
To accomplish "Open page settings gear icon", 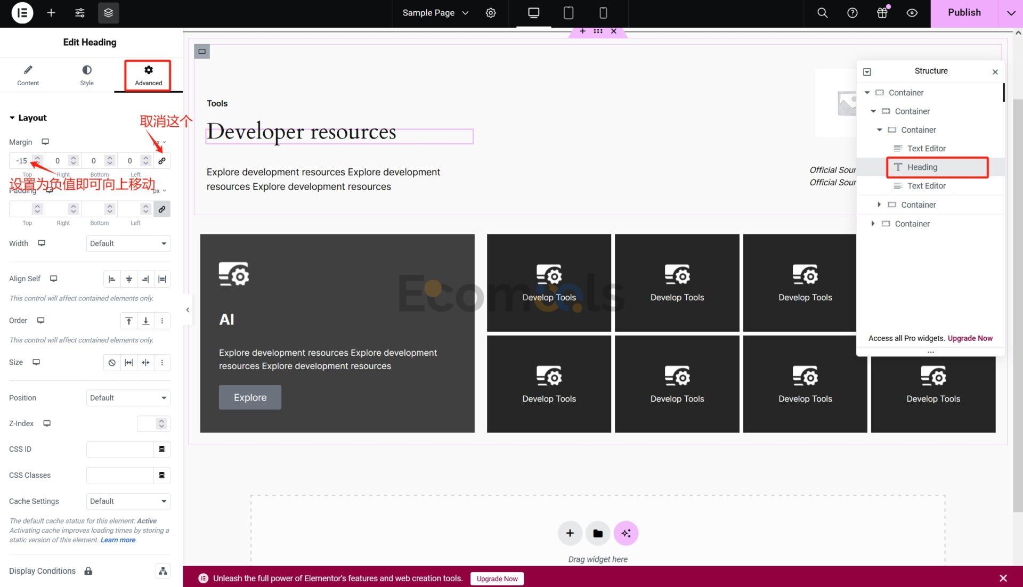I will coord(491,13).
